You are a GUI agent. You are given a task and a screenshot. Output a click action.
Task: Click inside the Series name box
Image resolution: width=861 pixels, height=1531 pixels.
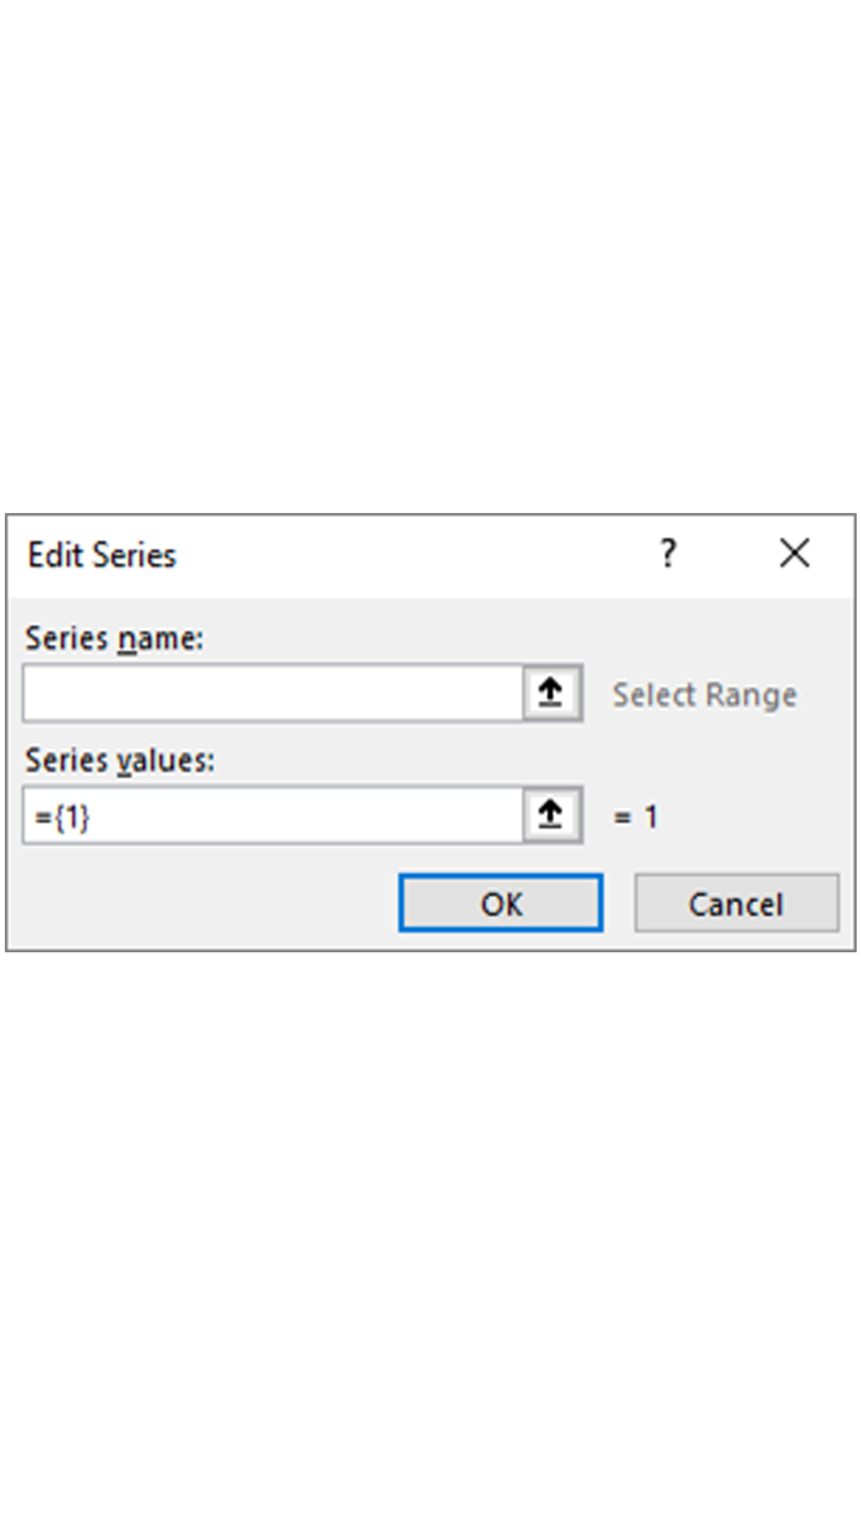(x=272, y=693)
